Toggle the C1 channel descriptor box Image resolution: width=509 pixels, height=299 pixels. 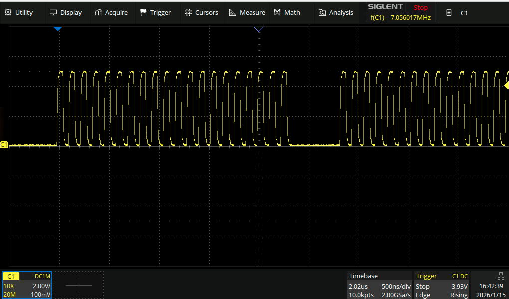coord(27,285)
